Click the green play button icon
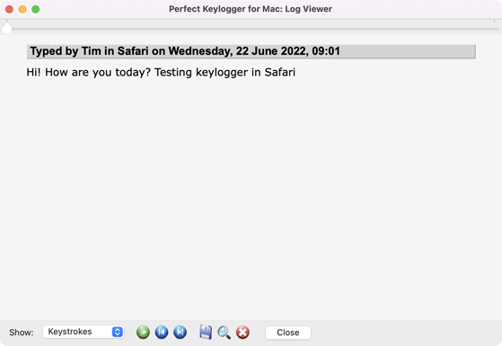 click(143, 333)
